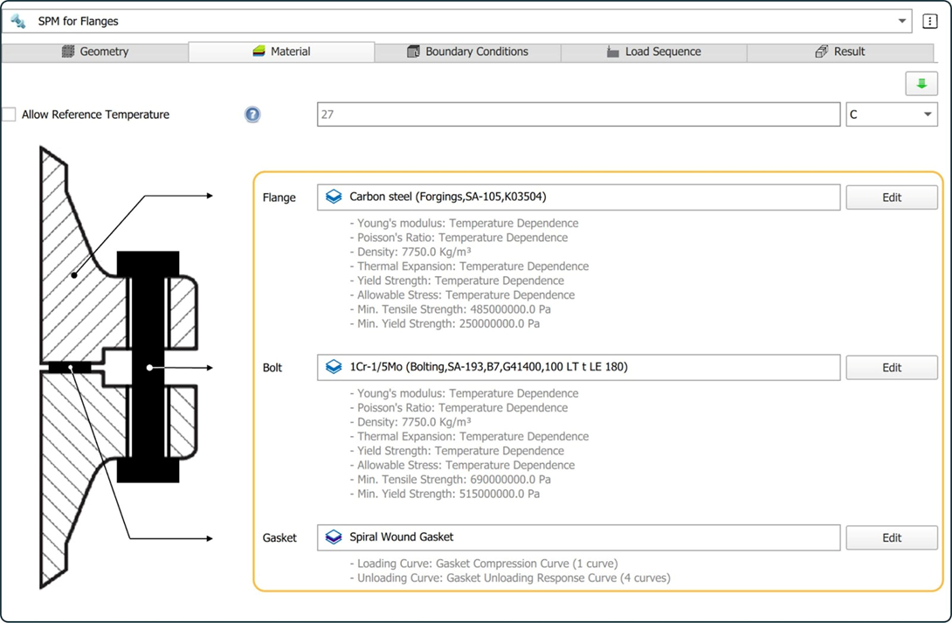
Task: Click the Boundary Conditions tab icon
Action: pyautogui.click(x=413, y=52)
